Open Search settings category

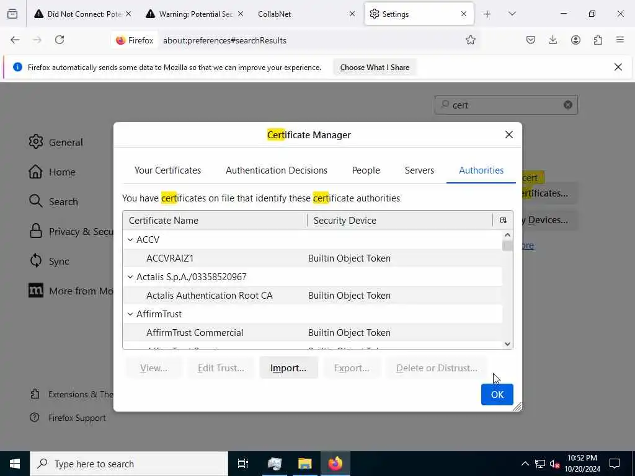coord(53,201)
